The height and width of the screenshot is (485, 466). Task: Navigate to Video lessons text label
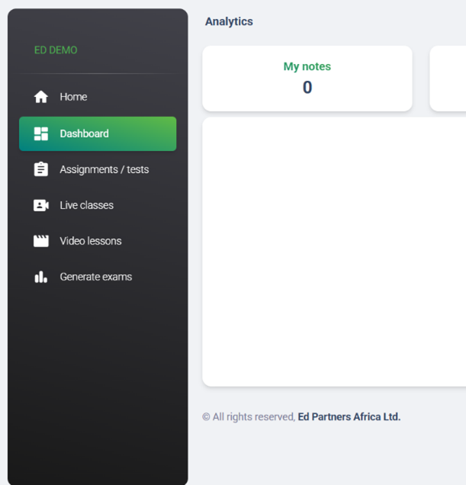tap(90, 241)
